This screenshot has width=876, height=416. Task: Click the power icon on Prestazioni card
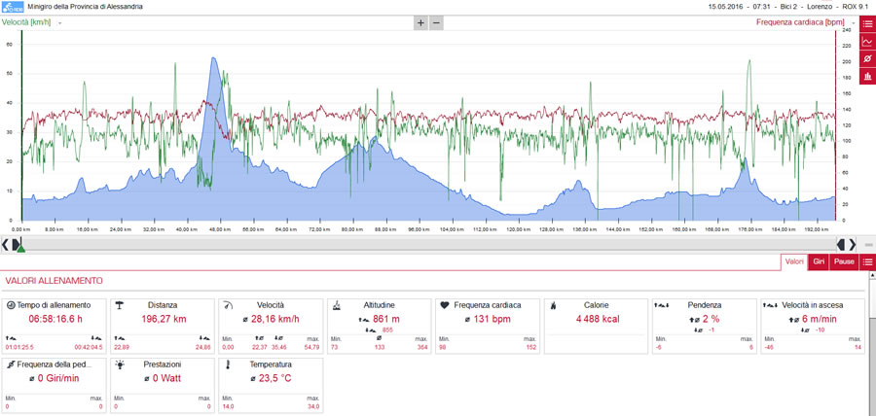click(119, 364)
